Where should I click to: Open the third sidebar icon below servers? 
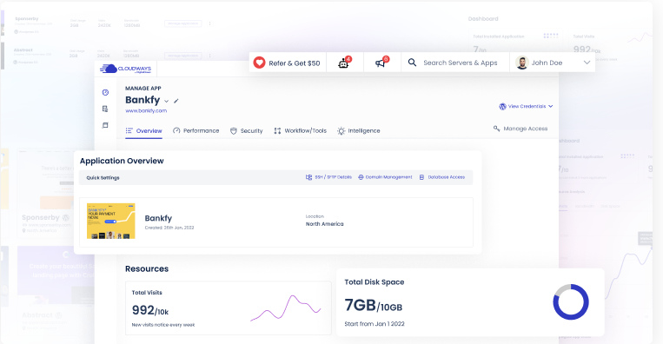tap(105, 125)
